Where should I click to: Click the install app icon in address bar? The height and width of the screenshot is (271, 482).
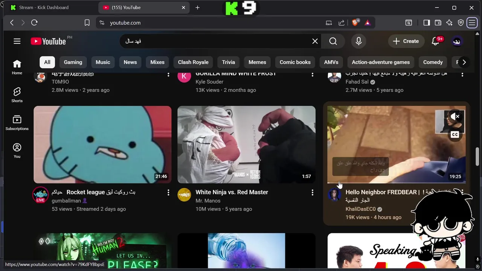point(329,23)
